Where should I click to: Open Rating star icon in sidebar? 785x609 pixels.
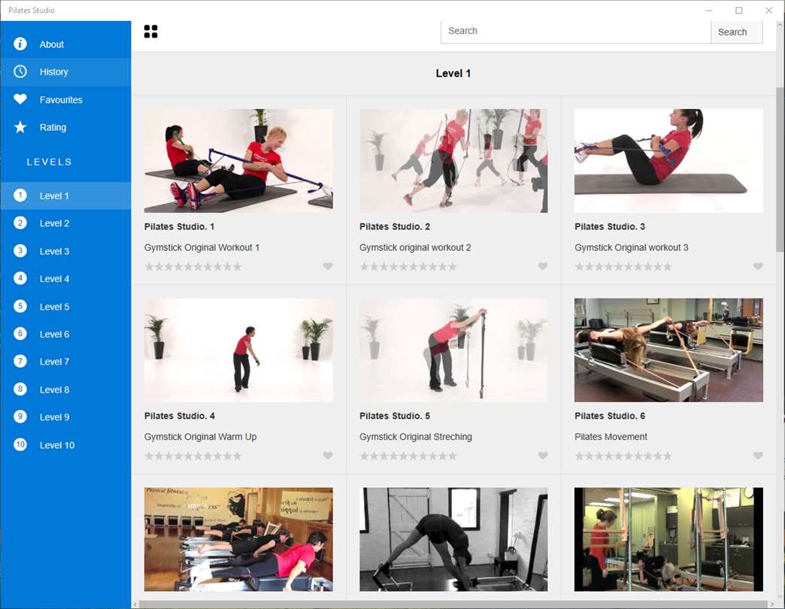(20, 127)
